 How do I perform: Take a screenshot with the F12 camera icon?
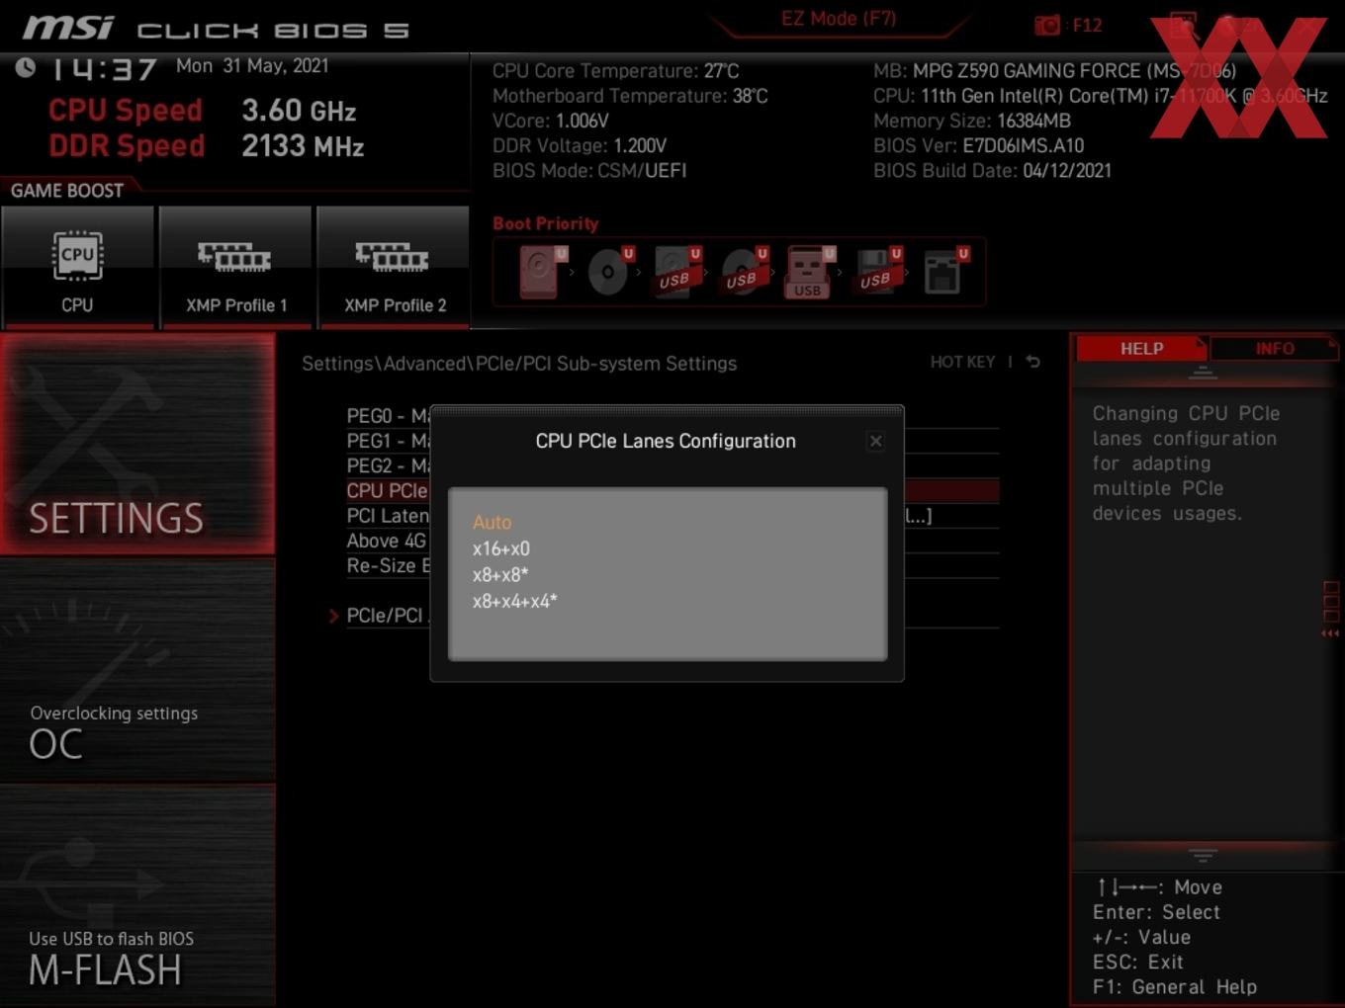[x=1047, y=25]
